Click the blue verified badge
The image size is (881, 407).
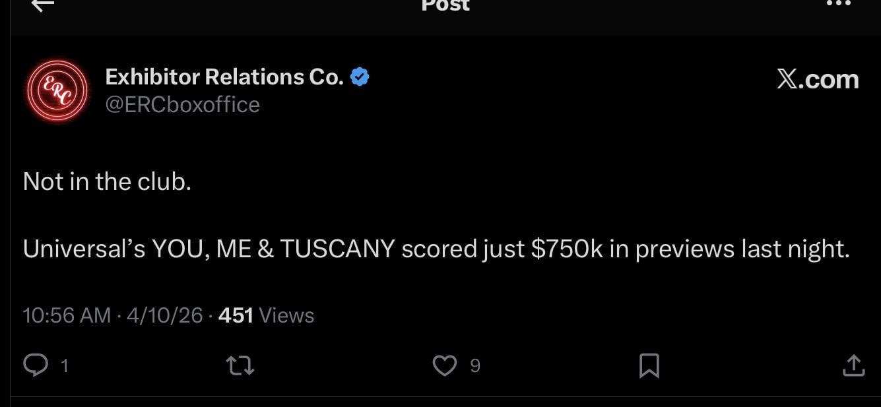pos(359,77)
